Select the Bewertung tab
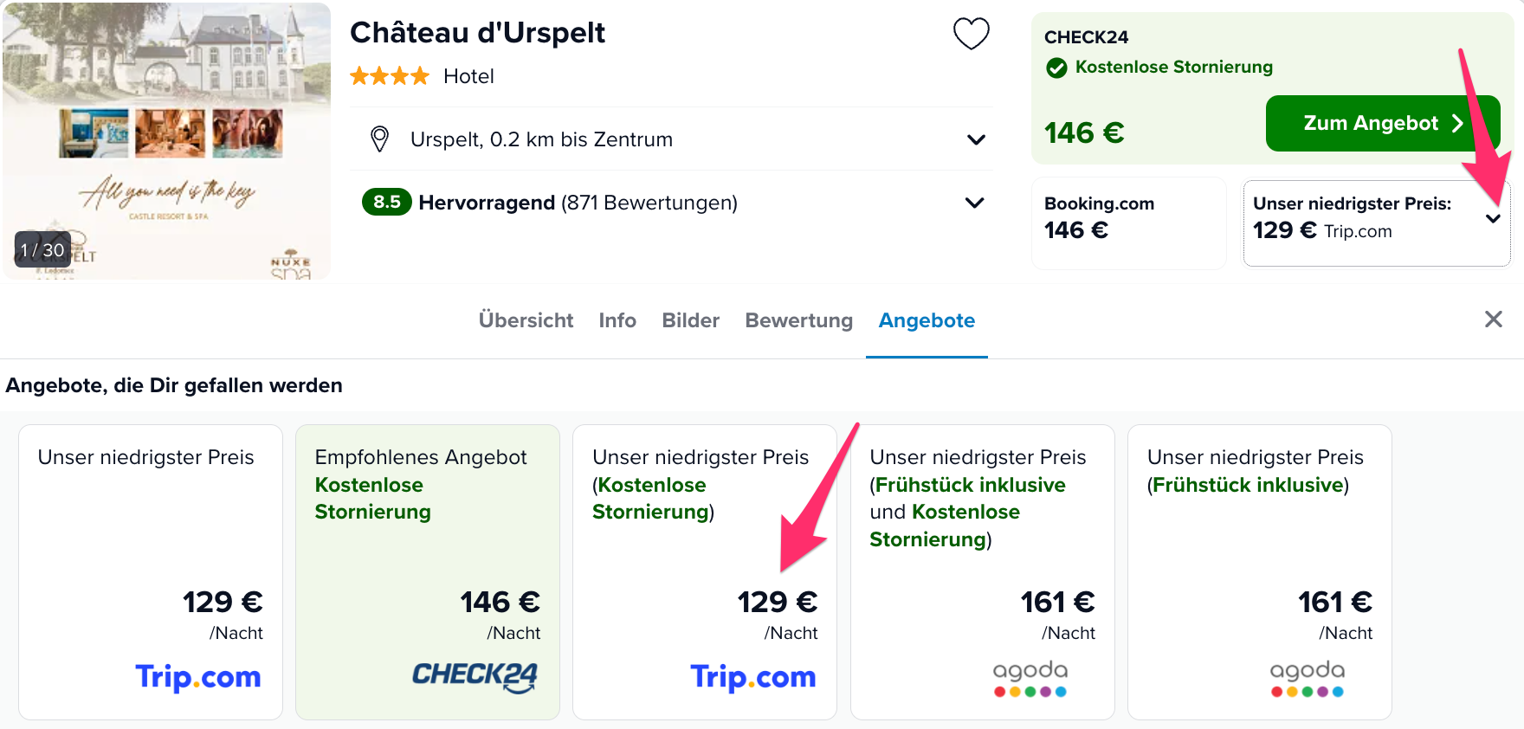 798,320
